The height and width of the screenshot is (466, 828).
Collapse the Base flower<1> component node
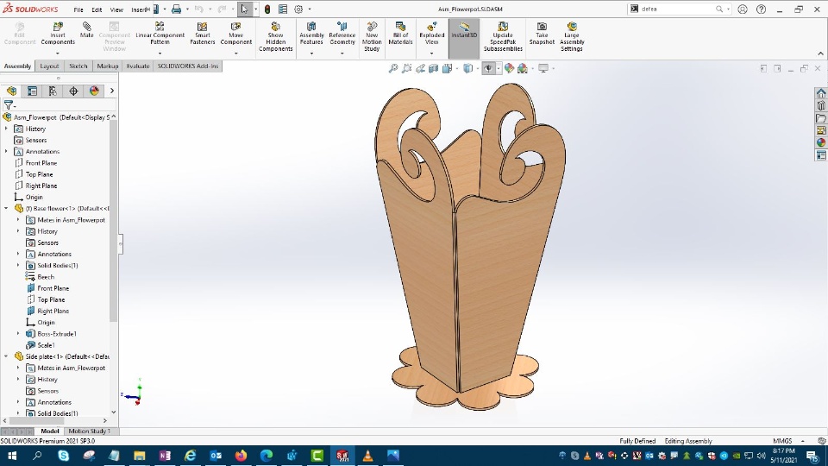click(7, 208)
